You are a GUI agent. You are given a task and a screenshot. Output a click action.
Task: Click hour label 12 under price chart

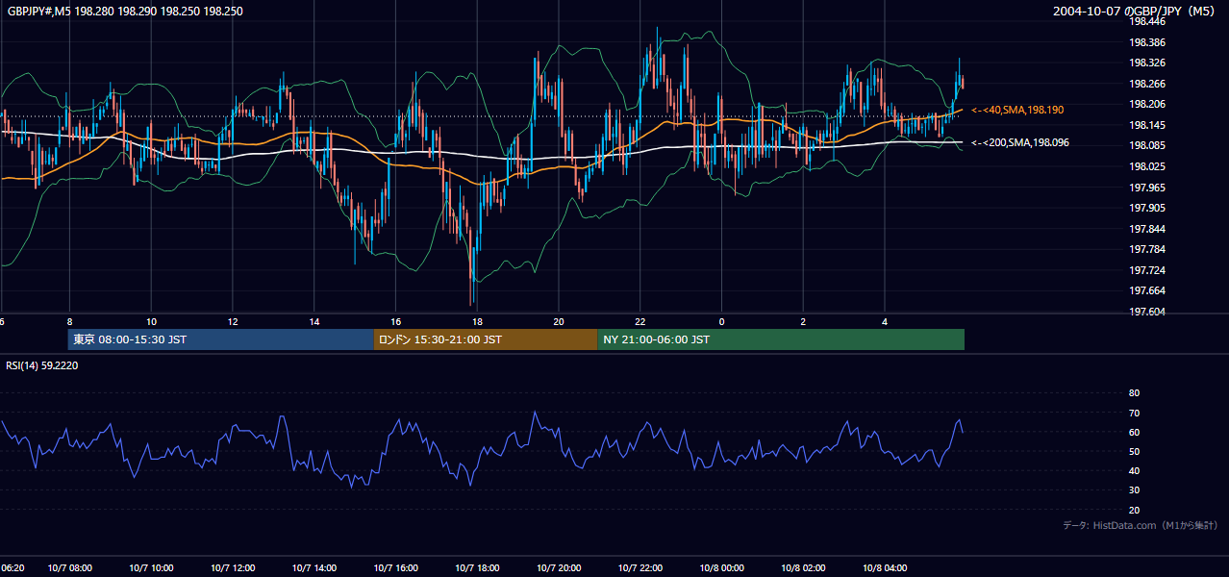(x=233, y=321)
